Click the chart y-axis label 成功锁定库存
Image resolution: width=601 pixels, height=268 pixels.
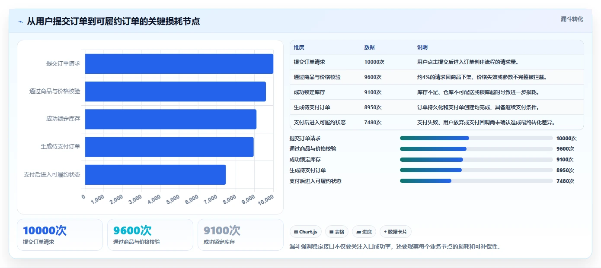(x=63, y=119)
